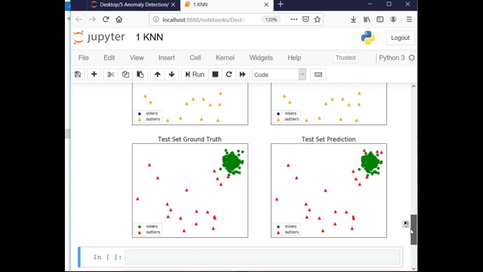Image resolution: width=483 pixels, height=272 pixels.
Task: Show site information icon in address bar
Action: [x=156, y=20]
